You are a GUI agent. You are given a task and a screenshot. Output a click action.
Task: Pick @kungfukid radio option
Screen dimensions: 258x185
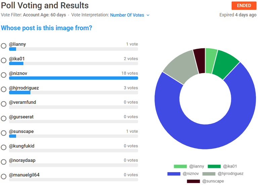tap(4, 147)
